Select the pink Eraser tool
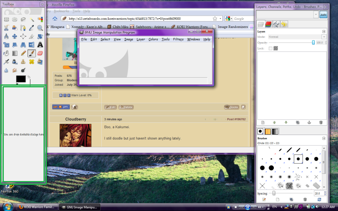This screenshot has height=211, width=338. click(40, 53)
